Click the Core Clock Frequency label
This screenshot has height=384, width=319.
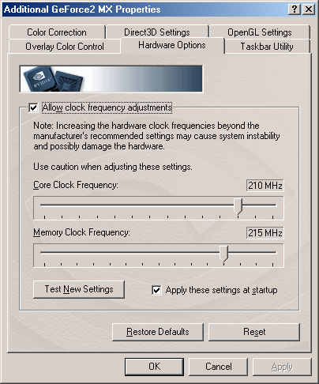76,185
